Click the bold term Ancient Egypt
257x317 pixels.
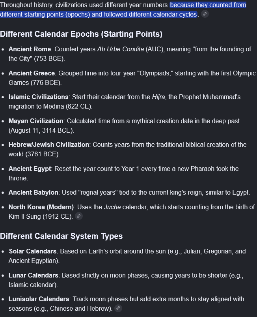tap(30, 169)
